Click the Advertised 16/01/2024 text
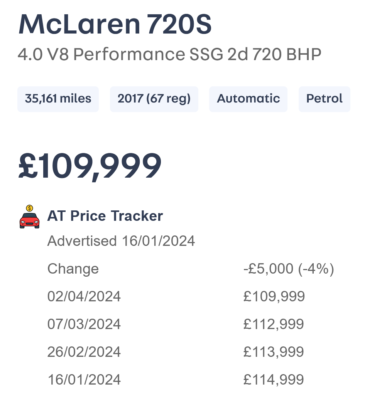This screenshot has height=405, width=372. (121, 241)
